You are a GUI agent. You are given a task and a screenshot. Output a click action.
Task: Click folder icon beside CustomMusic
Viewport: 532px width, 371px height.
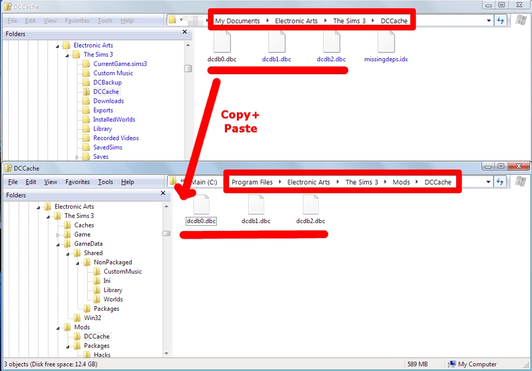[97, 271]
